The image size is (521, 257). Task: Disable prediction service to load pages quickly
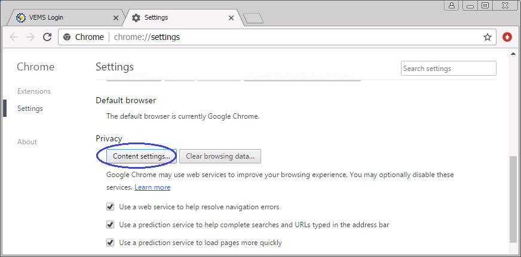110,243
